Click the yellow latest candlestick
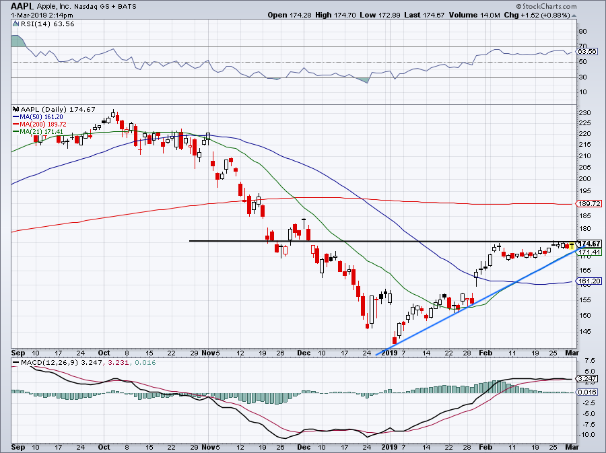 tap(572, 246)
